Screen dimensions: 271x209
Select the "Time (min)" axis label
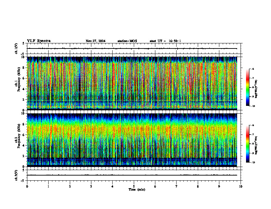click(x=137, y=190)
